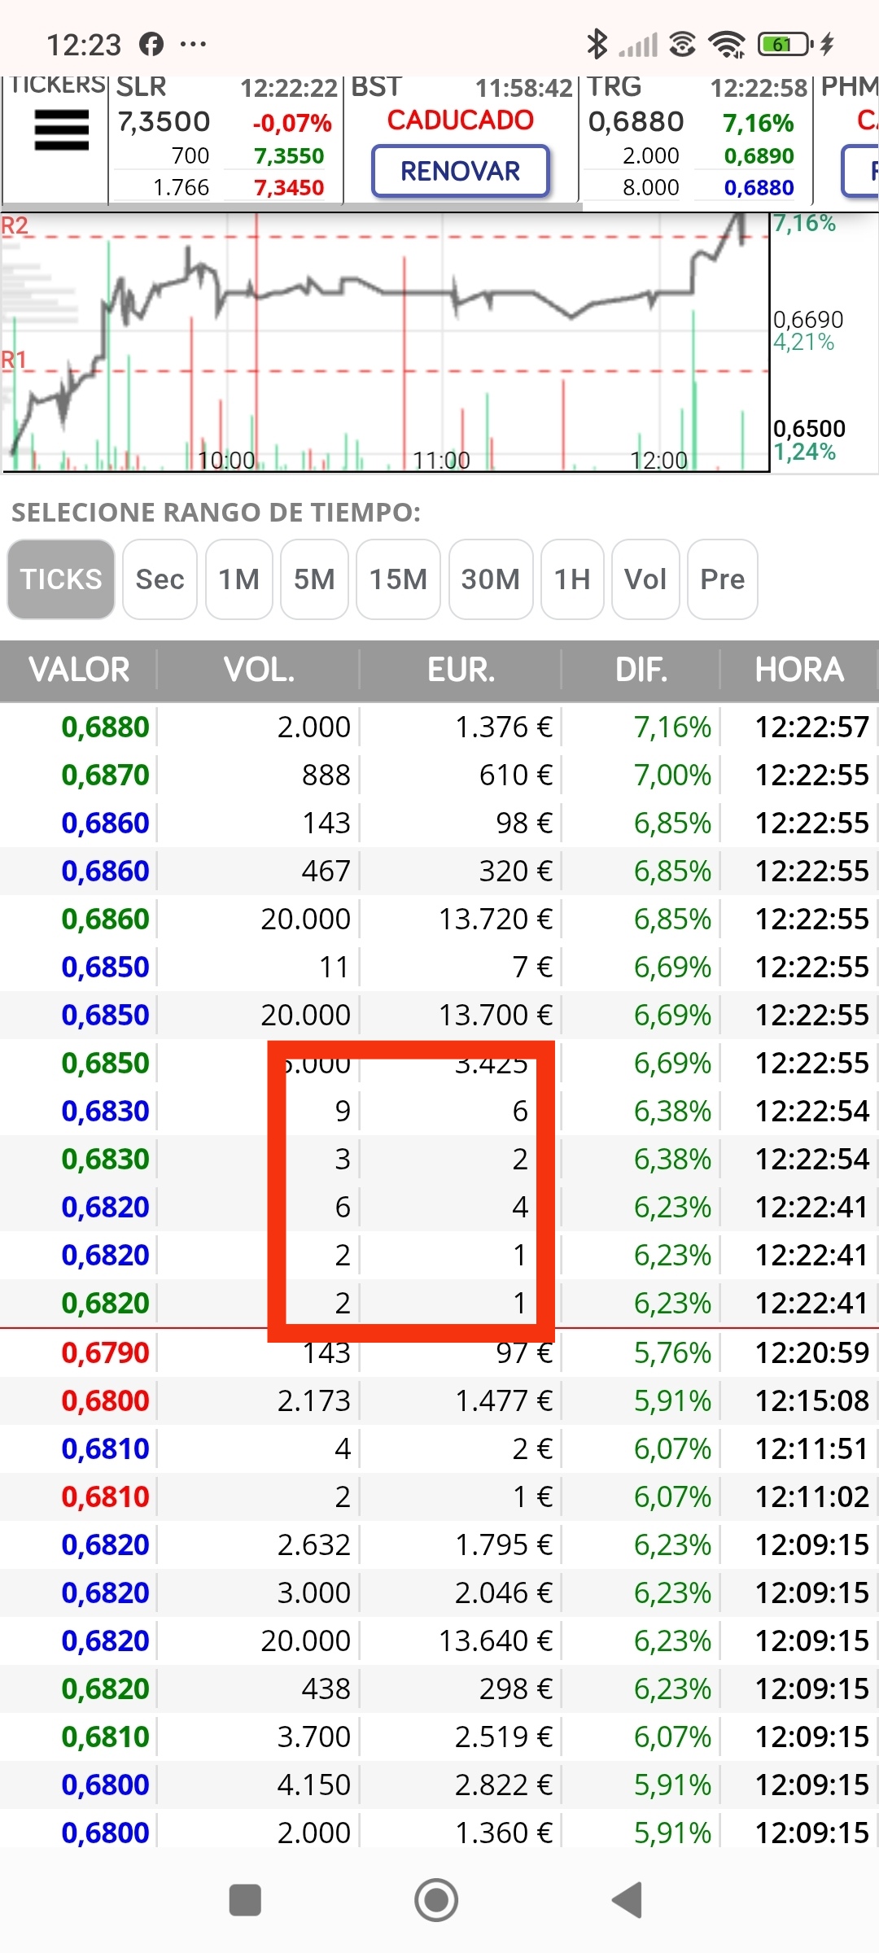The height and width of the screenshot is (1953, 879).
Task: Choose the 1H time range
Action: click(572, 579)
